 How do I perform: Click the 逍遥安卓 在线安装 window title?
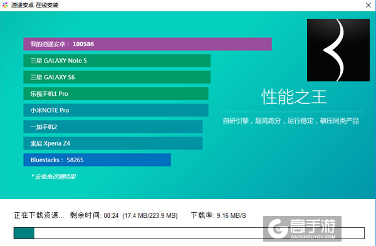[x=34, y=5]
